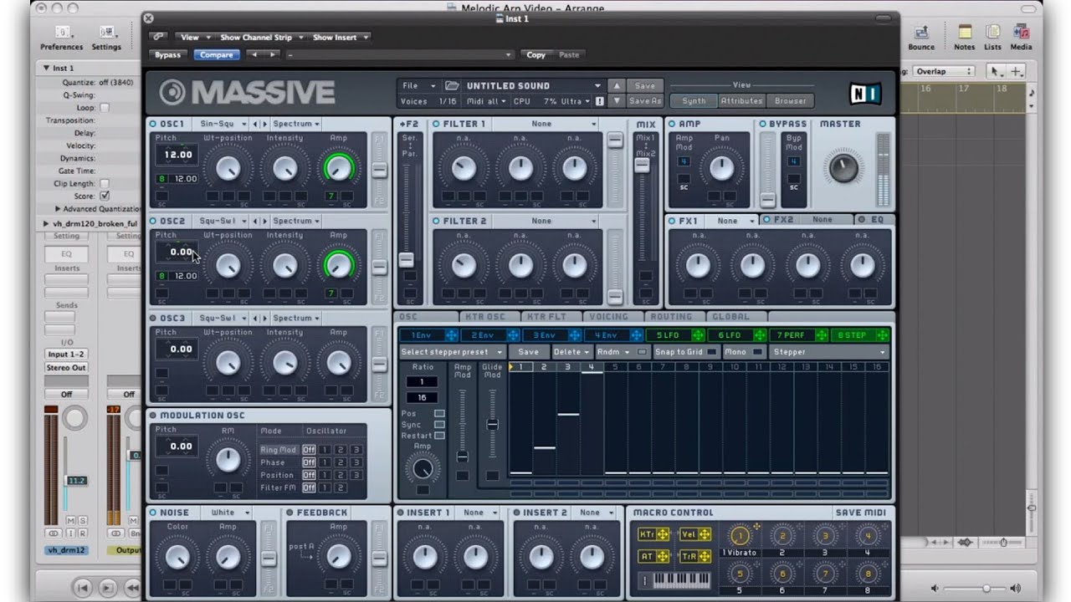
Task: Click the Macro 1 Vibrato knob
Action: 740,536
